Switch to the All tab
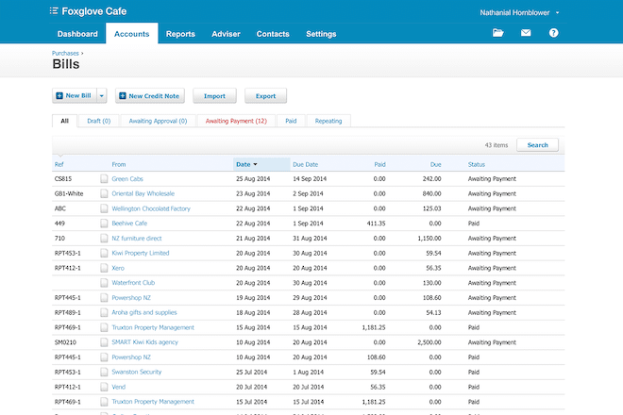Image resolution: width=623 pixels, height=415 pixels. (x=65, y=121)
